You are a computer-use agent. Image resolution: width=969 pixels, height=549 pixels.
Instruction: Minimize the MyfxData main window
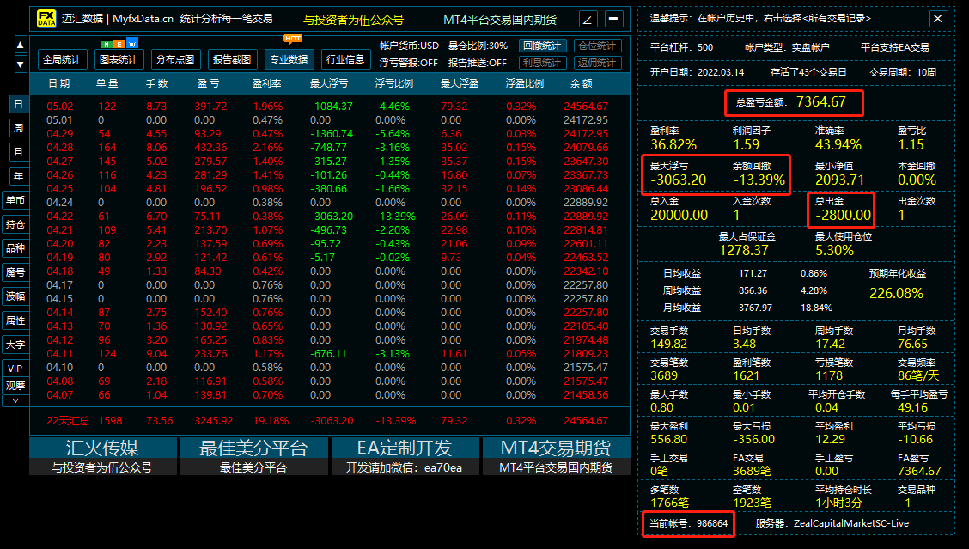pos(613,19)
